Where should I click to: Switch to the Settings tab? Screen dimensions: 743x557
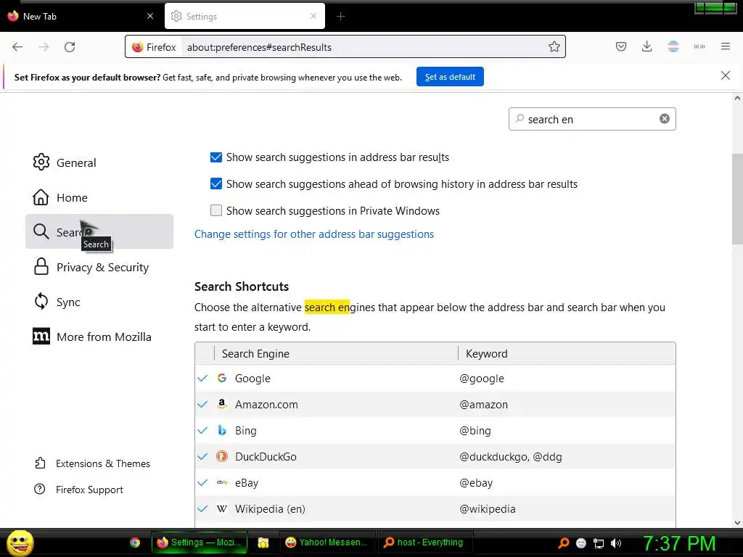245,16
